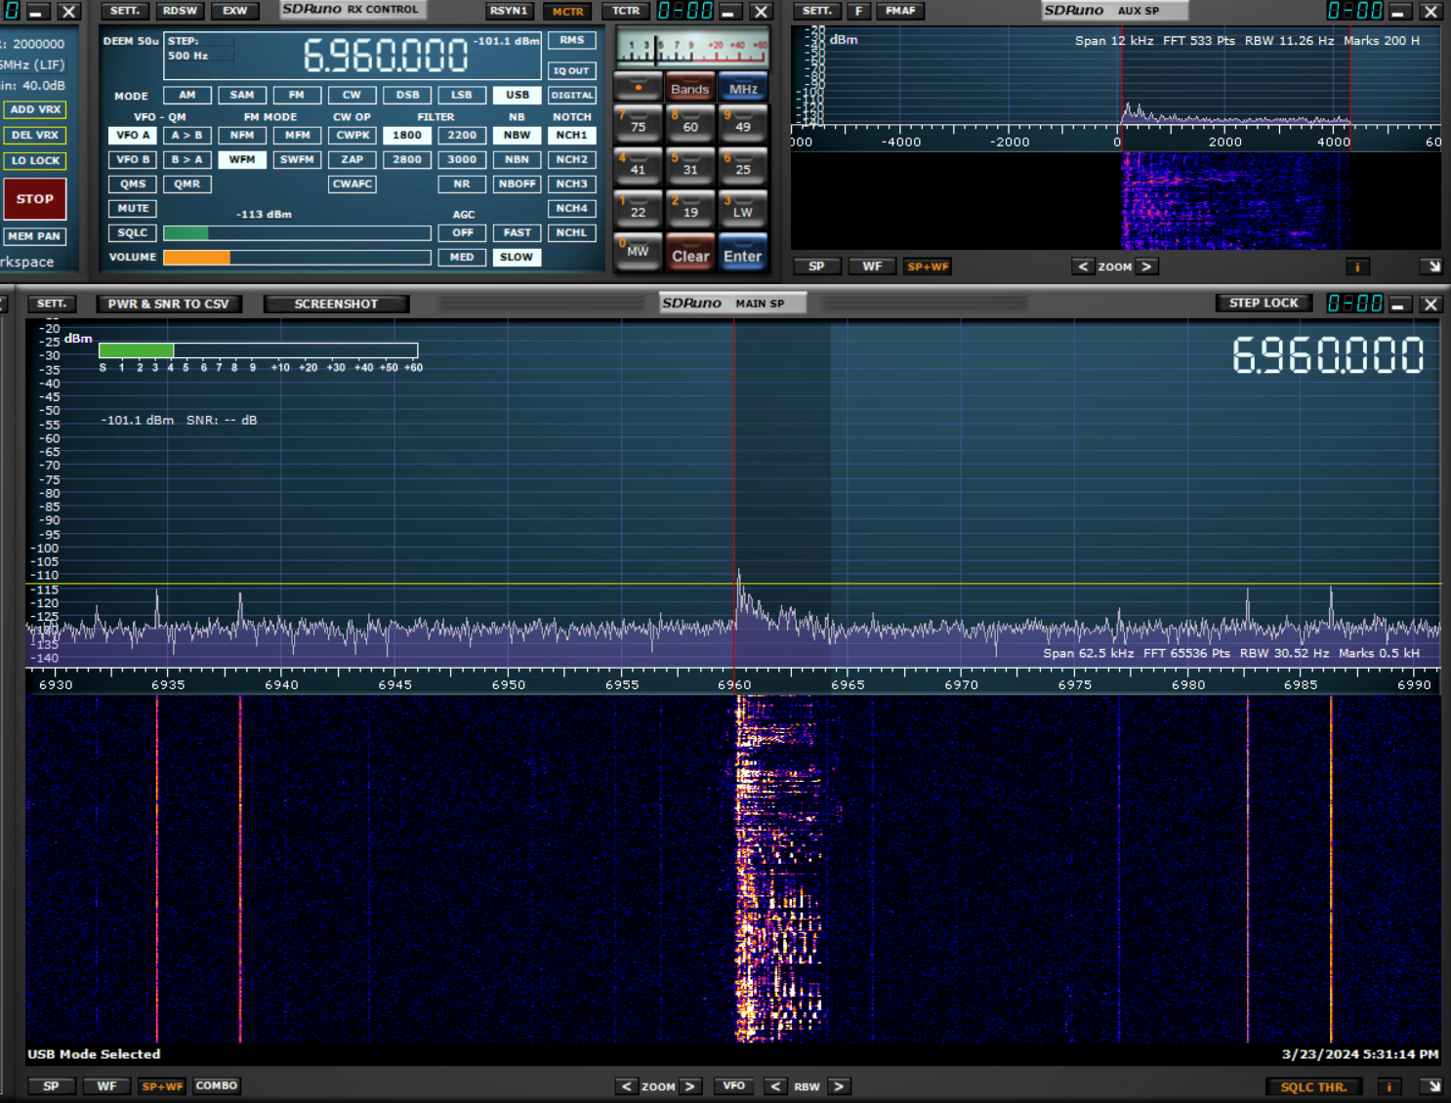Select LSB demodulation mode
This screenshot has height=1103, width=1451.
click(x=462, y=95)
